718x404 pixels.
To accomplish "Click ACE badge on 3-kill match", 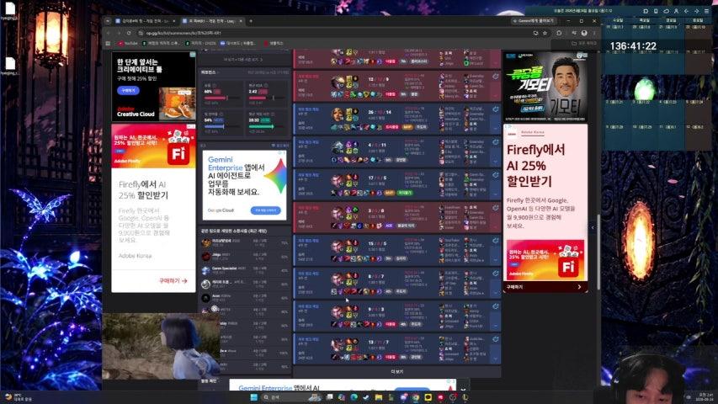I will click(x=389, y=226).
